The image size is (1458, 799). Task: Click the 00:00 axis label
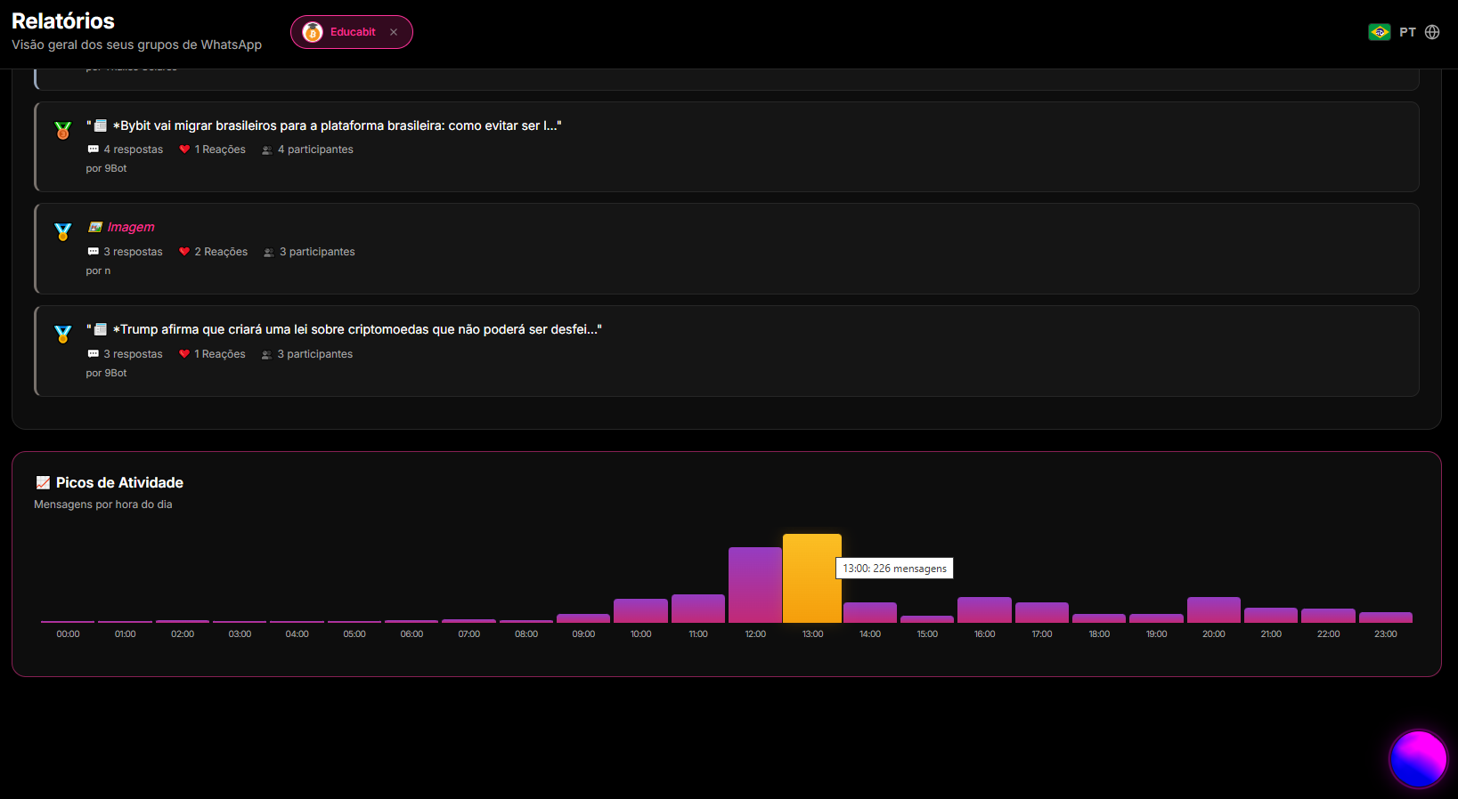pos(68,634)
